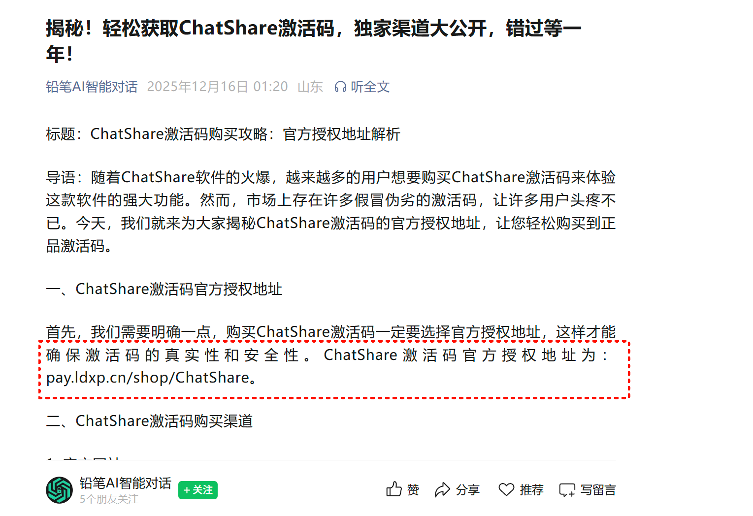Click the comment bubble 写留言 icon
753x516 pixels.
pos(567,490)
